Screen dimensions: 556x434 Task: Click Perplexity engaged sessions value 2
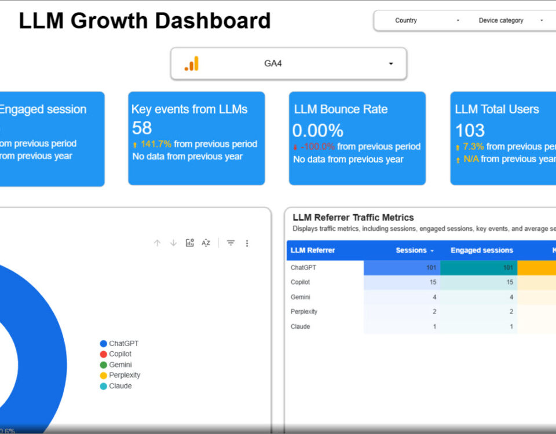511,312
